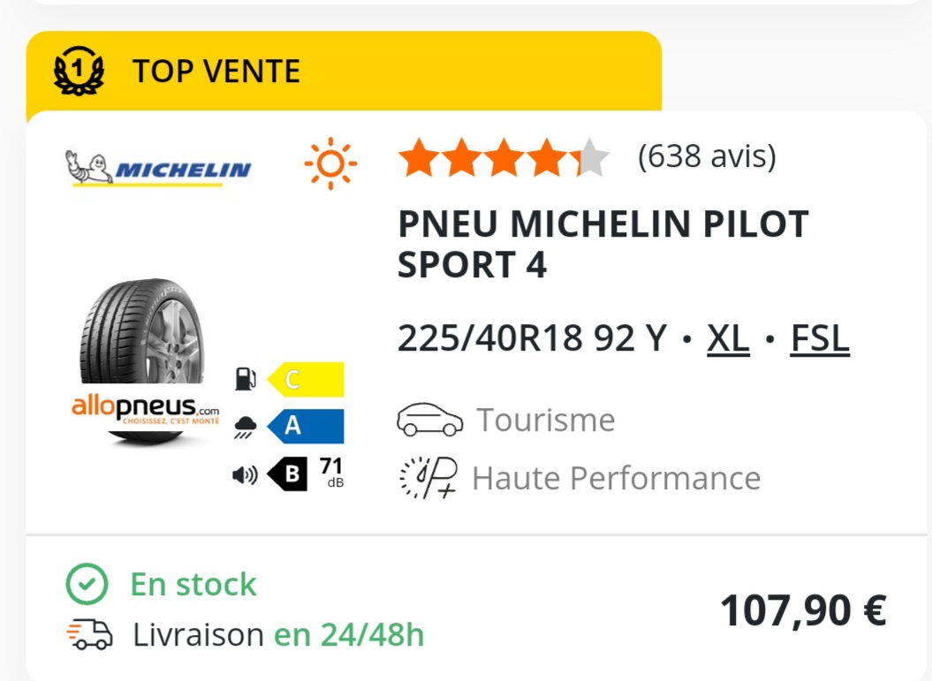Click the rain cloud wet grip icon
The height and width of the screenshot is (681, 932).
point(246,427)
